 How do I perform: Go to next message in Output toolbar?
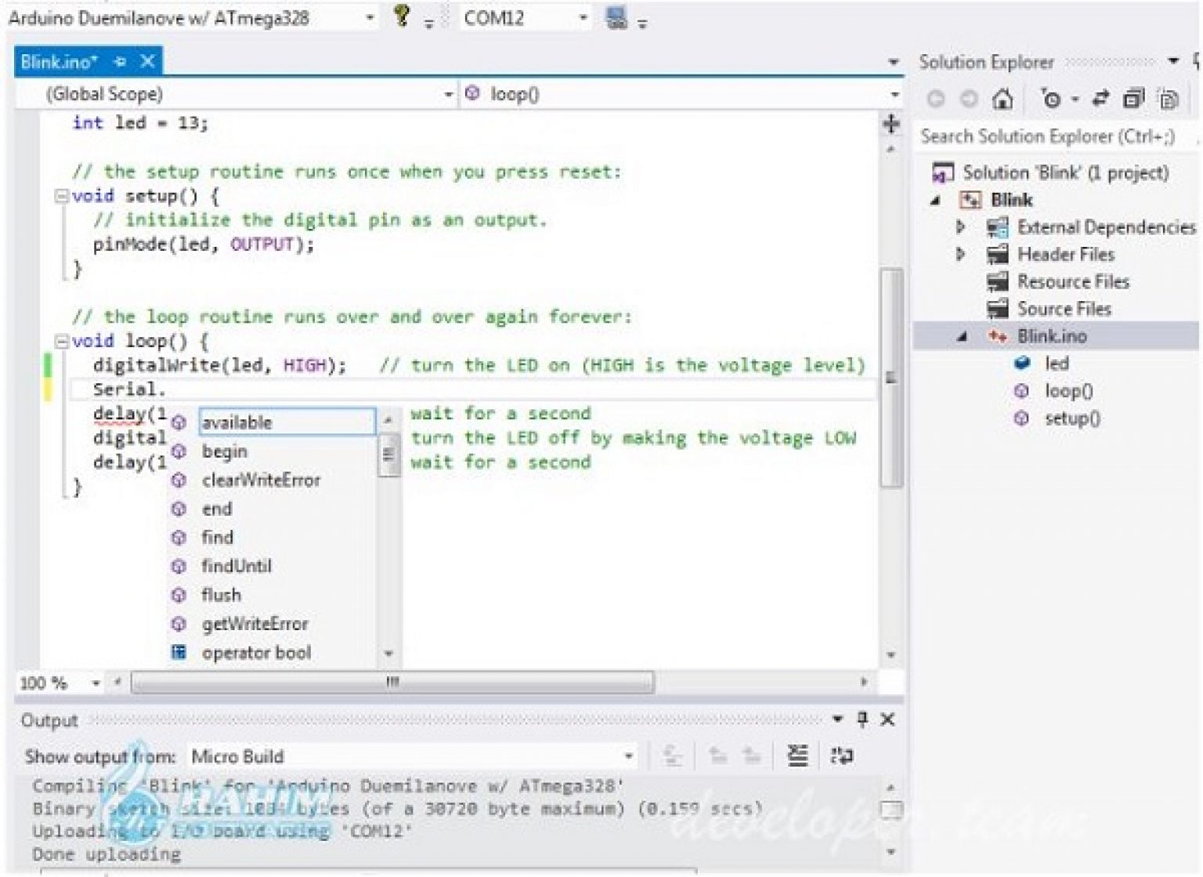tap(756, 756)
